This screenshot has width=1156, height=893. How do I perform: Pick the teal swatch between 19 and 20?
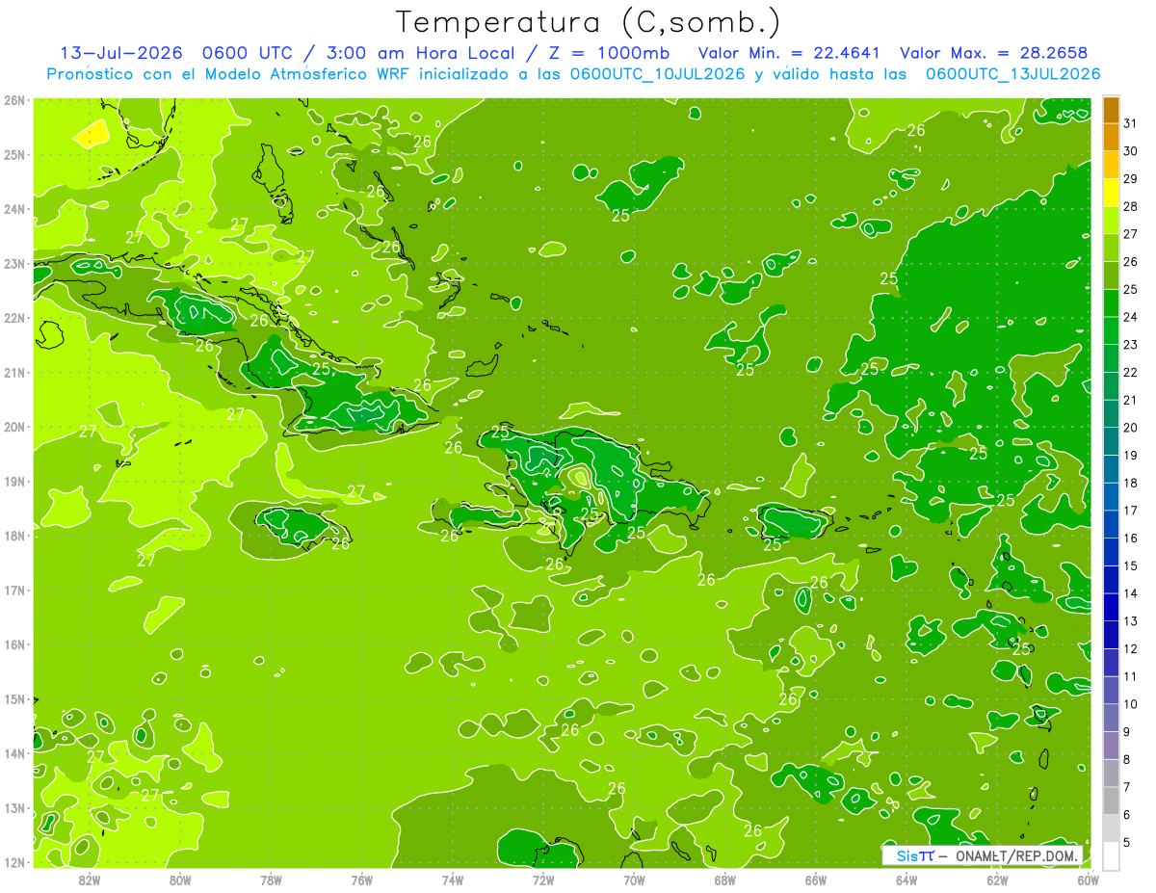[1111, 441]
